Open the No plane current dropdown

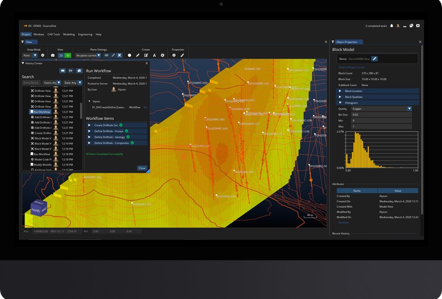(88, 55)
